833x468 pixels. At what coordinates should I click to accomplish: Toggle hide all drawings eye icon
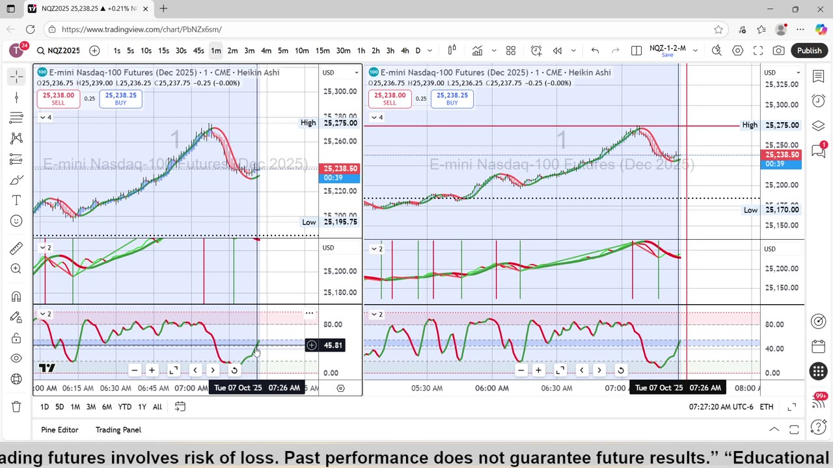pyautogui.click(x=16, y=358)
